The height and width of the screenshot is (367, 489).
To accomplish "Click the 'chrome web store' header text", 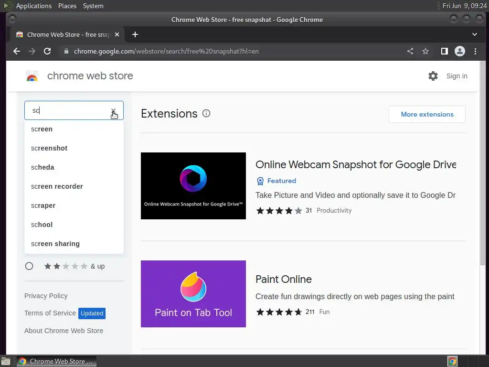I will (x=90, y=76).
